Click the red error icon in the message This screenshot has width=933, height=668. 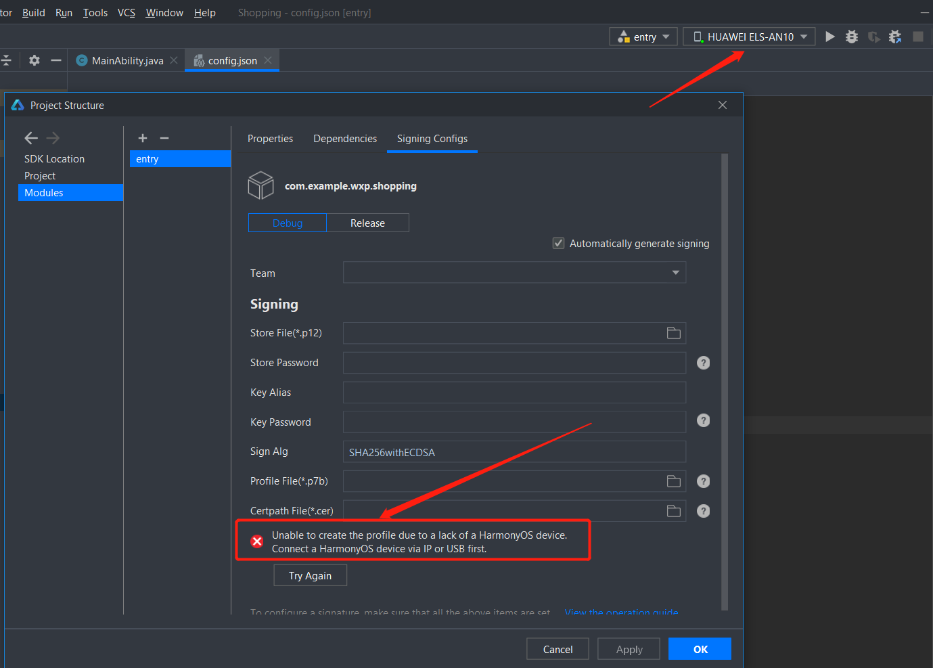pos(257,541)
